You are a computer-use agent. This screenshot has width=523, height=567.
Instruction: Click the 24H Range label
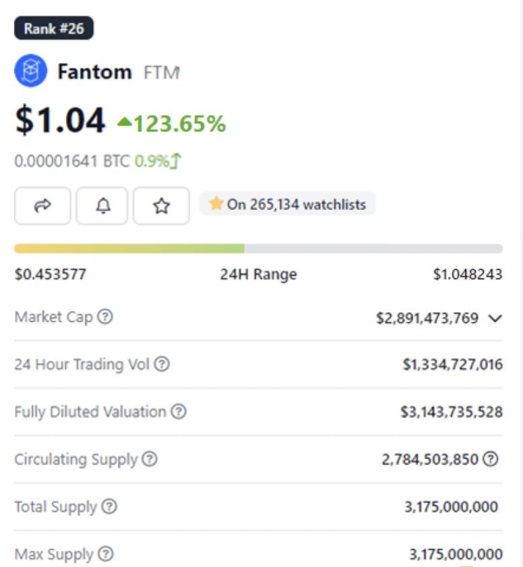[258, 274]
